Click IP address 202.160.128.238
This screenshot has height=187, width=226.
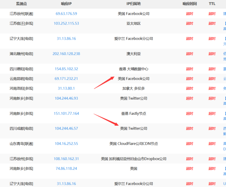click(x=66, y=54)
